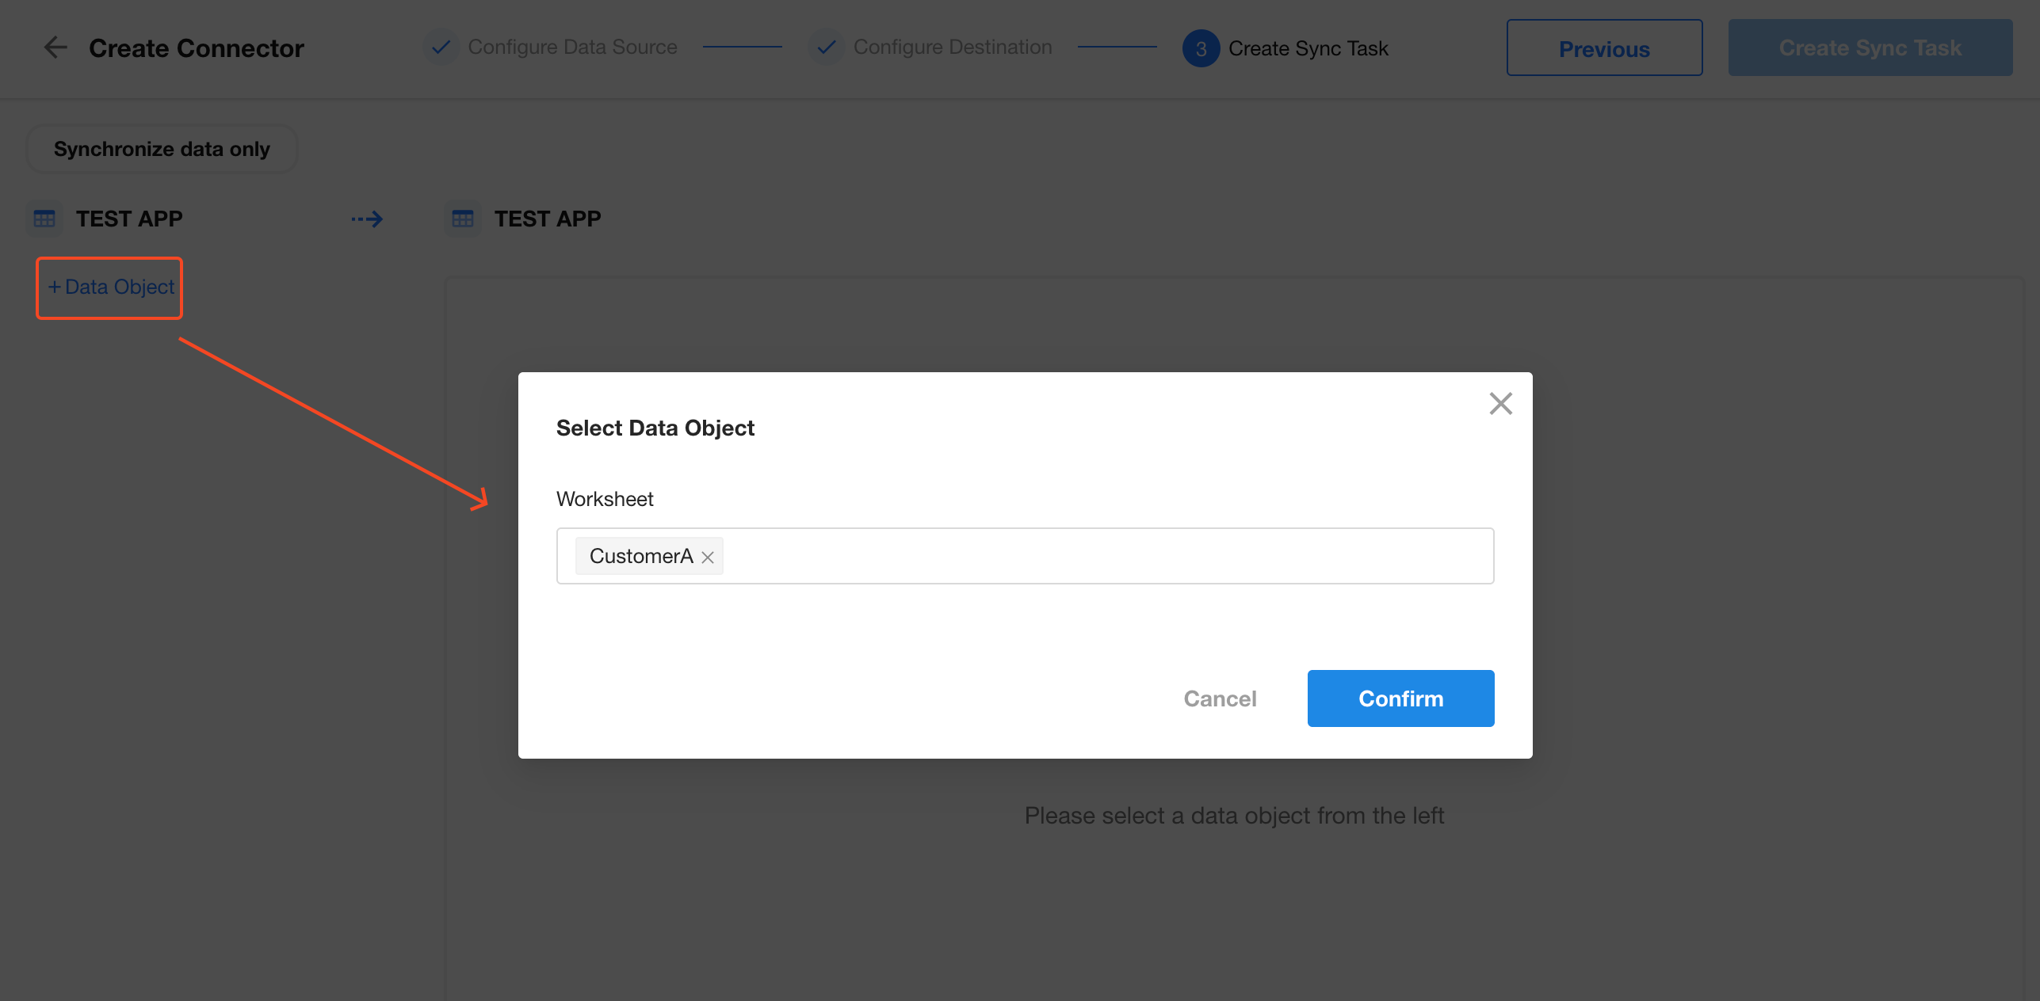Viewport: 2040px width, 1001px height.
Task: Go to Configure Data Source step
Action: click(x=572, y=48)
